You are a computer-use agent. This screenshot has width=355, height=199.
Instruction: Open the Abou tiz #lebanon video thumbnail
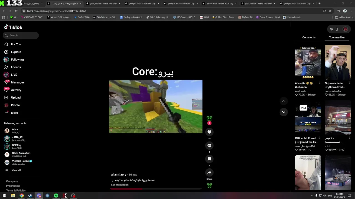(308, 62)
